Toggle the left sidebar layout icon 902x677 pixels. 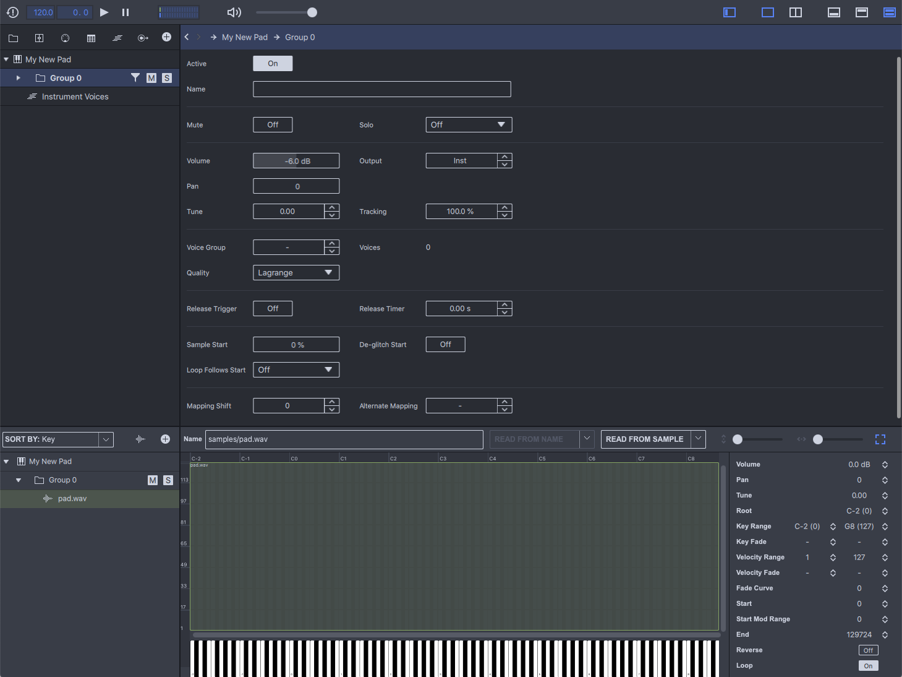point(730,12)
